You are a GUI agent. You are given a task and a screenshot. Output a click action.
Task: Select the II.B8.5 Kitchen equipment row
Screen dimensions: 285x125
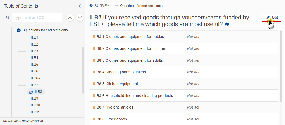pyautogui.click(x=184, y=84)
